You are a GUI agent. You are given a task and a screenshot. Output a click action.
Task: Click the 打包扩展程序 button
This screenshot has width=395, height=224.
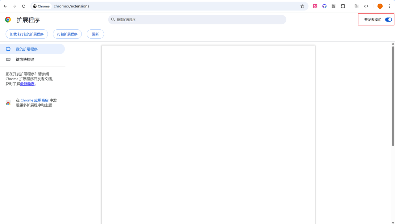(67, 34)
